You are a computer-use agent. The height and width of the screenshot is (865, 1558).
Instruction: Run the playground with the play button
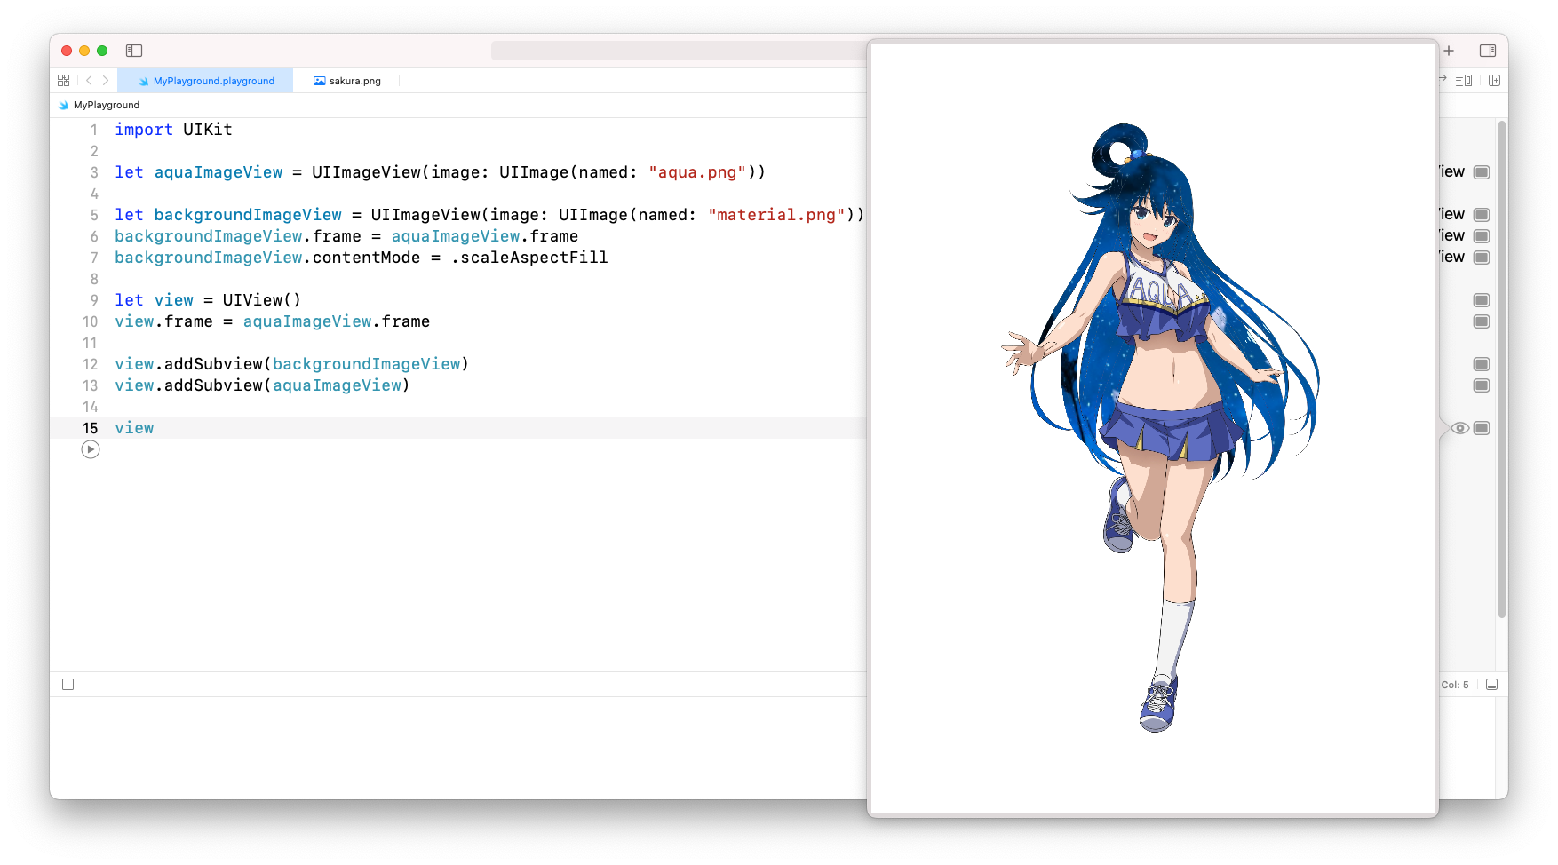click(91, 449)
